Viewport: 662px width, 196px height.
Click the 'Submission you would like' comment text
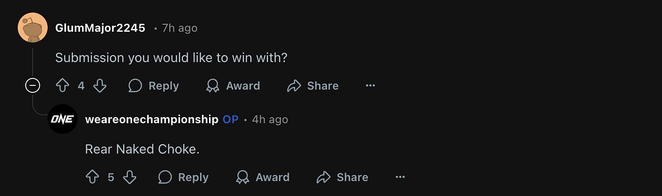coord(171,58)
